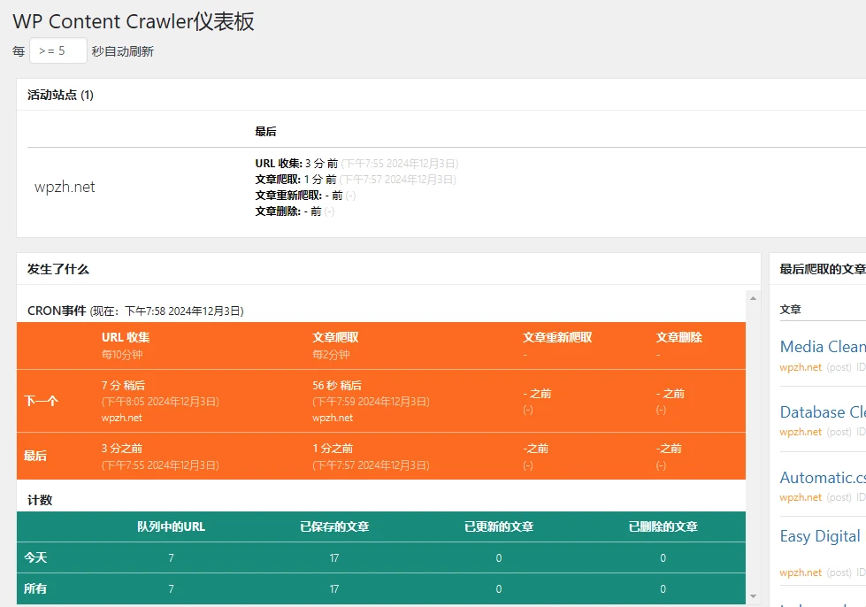This screenshot has width=866, height=607.
Task: Click wpzh.net link under the Easy Digital post
Action: pyautogui.click(x=799, y=572)
